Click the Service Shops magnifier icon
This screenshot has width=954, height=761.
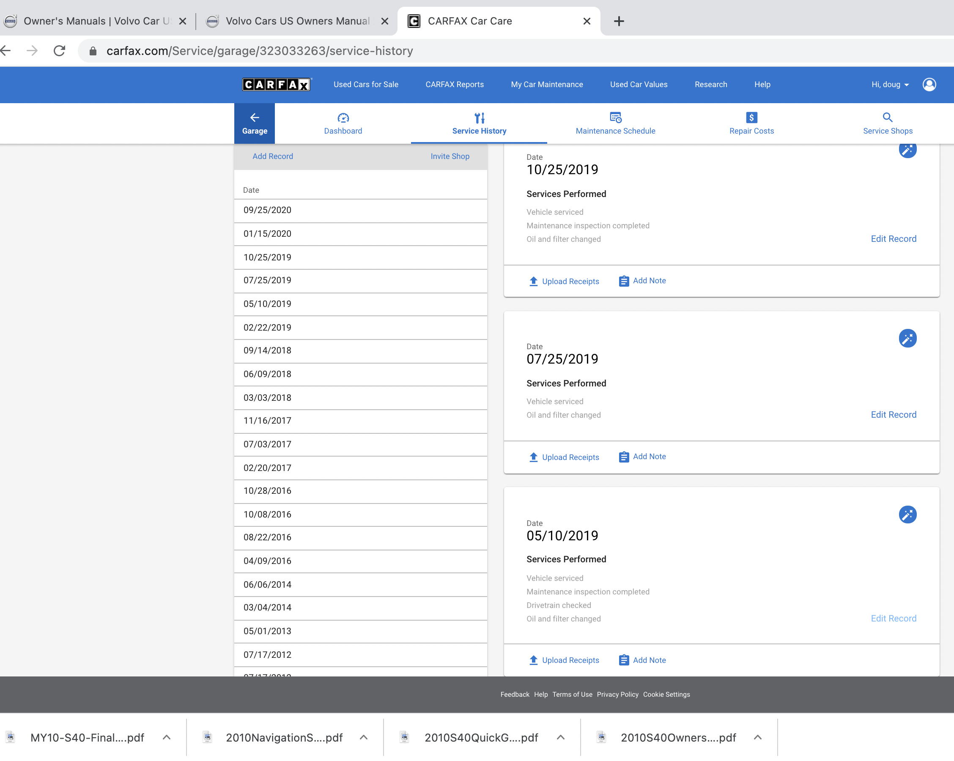(x=888, y=117)
